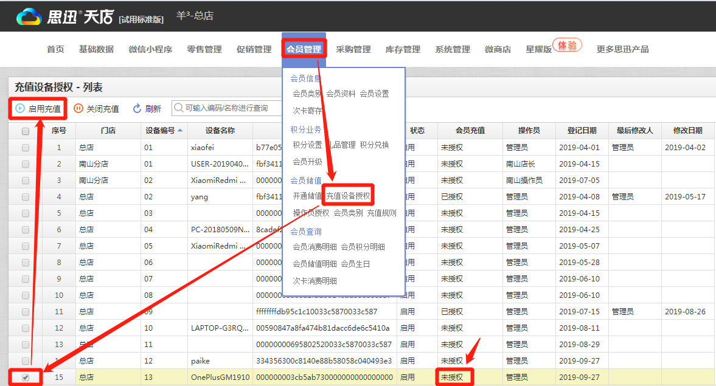Click the 体验 badge next to 星耀版

click(x=567, y=45)
